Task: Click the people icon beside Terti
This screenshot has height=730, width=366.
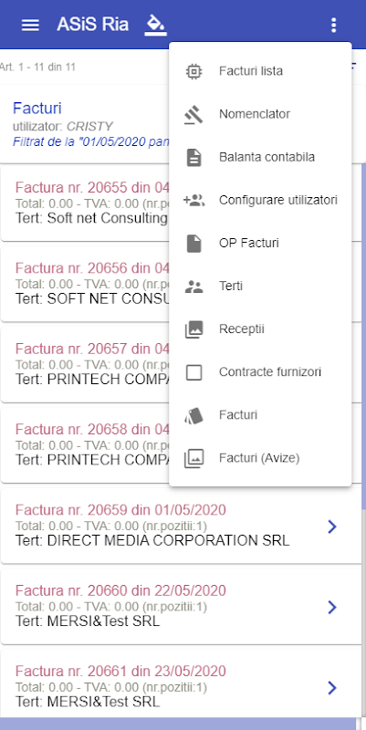Action: pos(193,287)
